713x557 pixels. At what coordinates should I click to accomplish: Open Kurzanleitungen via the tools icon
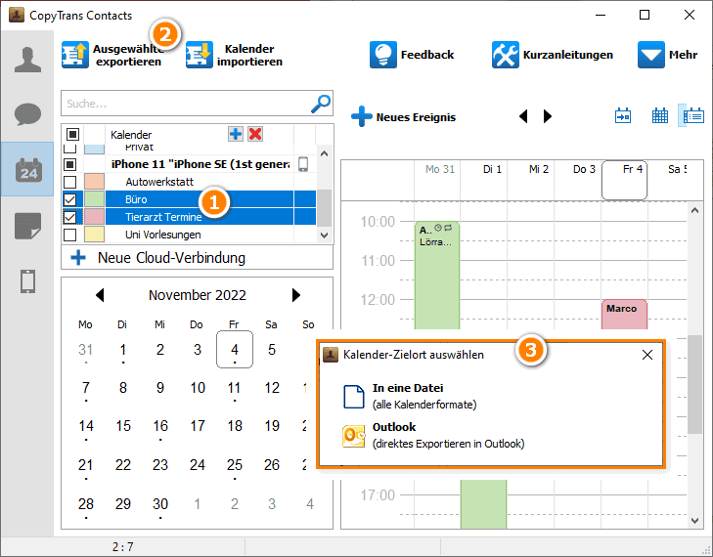tap(506, 55)
